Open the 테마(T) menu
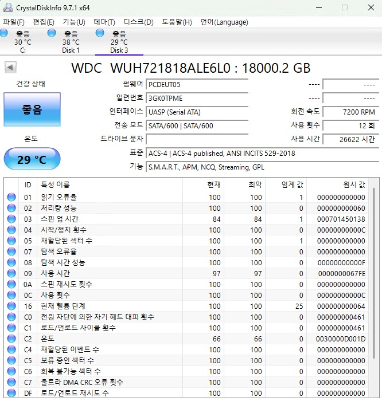 tap(104, 22)
